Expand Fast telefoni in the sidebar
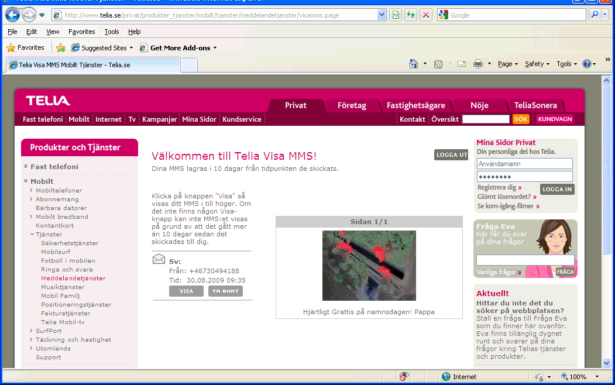The height and width of the screenshot is (385, 615). coord(54,167)
